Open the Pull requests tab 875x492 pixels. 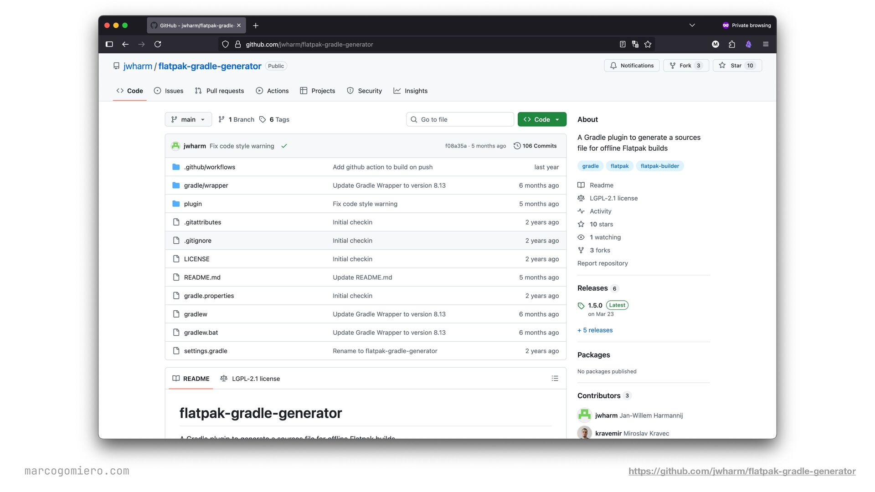219,91
